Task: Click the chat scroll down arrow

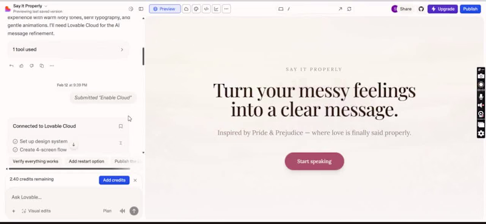Action: 143,153
